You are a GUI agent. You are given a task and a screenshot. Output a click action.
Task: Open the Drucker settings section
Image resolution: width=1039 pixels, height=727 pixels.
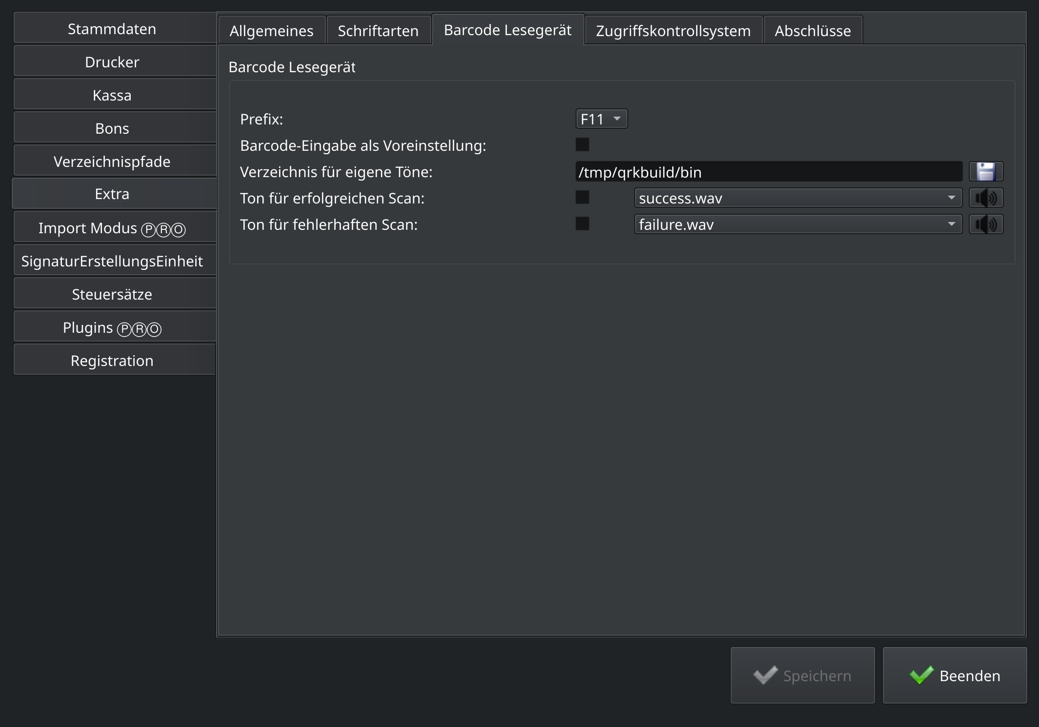pos(115,62)
